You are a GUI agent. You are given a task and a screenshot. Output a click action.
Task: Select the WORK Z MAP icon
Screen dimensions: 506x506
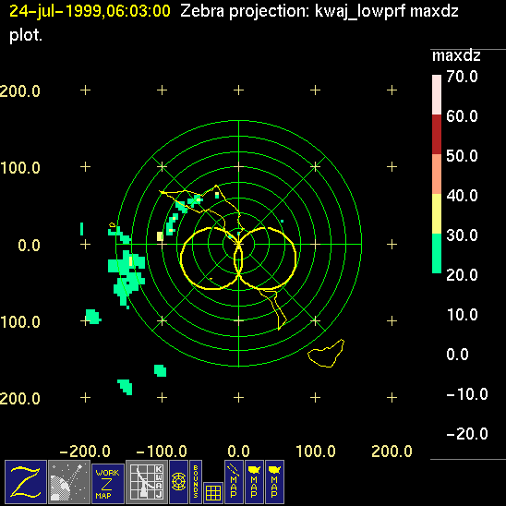108,484
